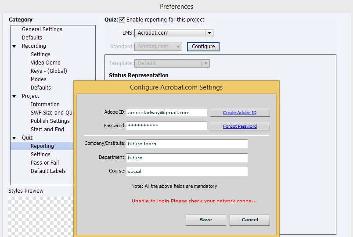Select Project category label
This screenshot has height=237, width=353.
tap(30, 96)
